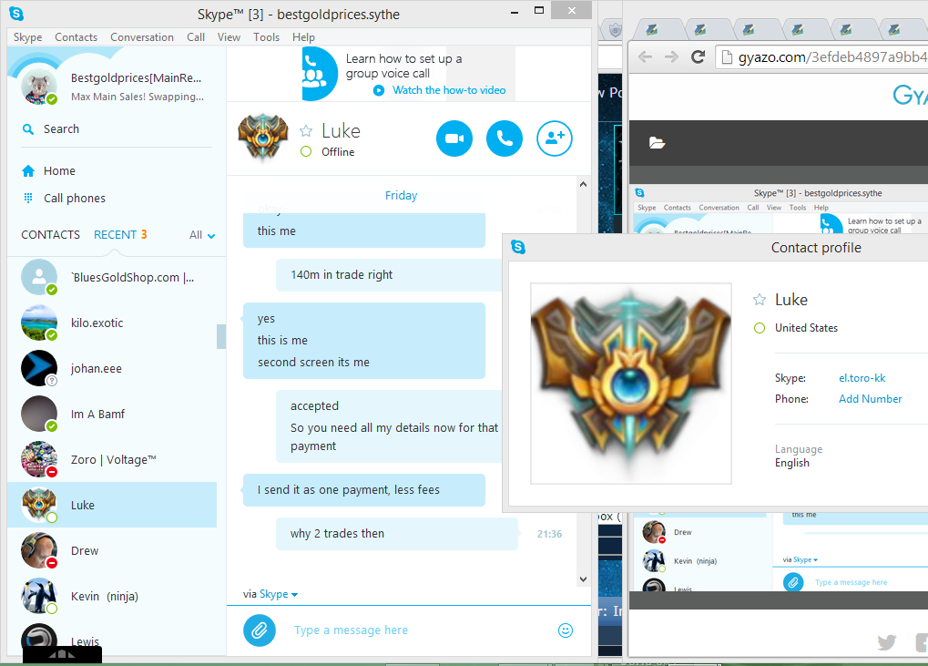
Task: Open the Tools menu
Action: click(x=266, y=37)
